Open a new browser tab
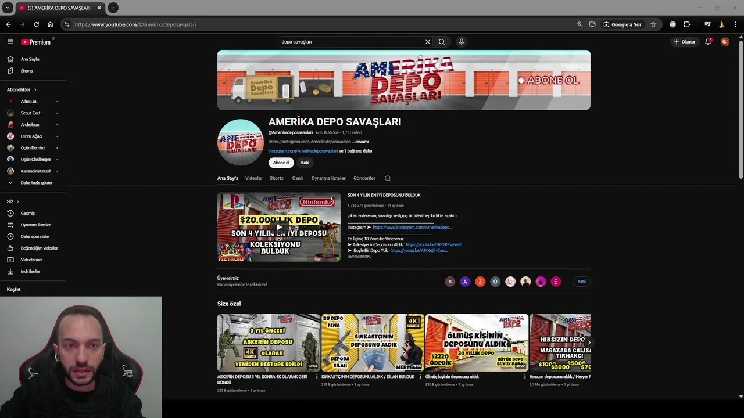 (x=113, y=8)
